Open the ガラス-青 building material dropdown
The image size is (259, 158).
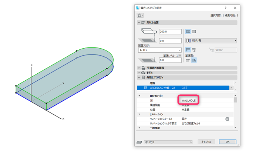click(211, 41)
